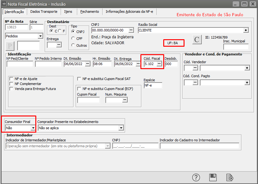Viewport: 258px width, 184px height.
Task: Check NF-e substitui Cupom Fiscal SAT
Action: 79,79
